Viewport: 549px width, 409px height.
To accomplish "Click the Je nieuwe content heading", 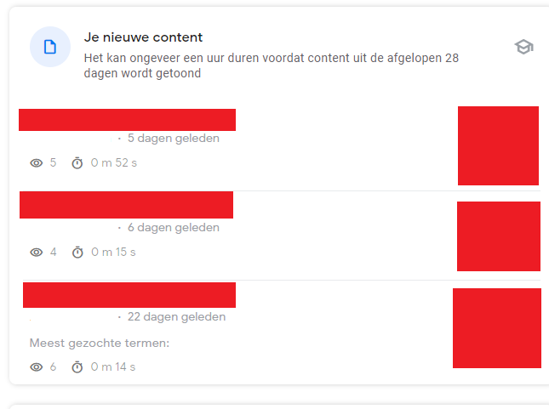I will [x=143, y=37].
